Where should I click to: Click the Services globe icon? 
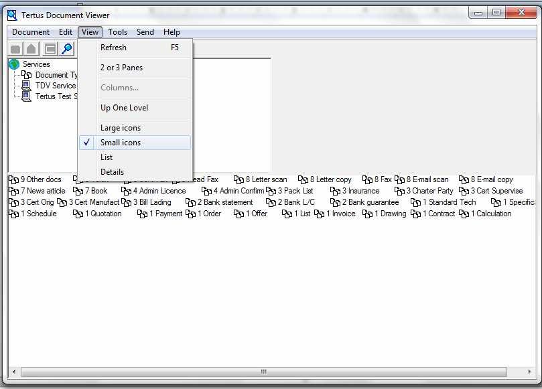pos(14,64)
